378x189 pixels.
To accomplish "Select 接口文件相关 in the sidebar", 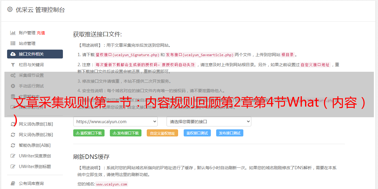I will pyautogui.click(x=35, y=54).
